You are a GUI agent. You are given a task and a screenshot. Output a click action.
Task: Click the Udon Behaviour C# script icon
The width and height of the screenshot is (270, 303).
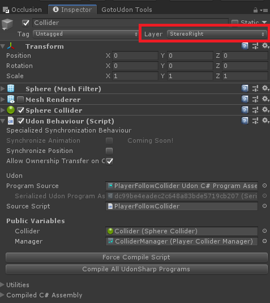coord(11,121)
